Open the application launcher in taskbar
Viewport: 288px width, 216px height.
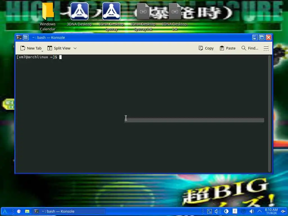[5, 211]
